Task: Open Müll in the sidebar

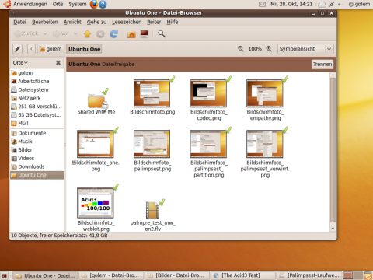Action: [x=37, y=123]
